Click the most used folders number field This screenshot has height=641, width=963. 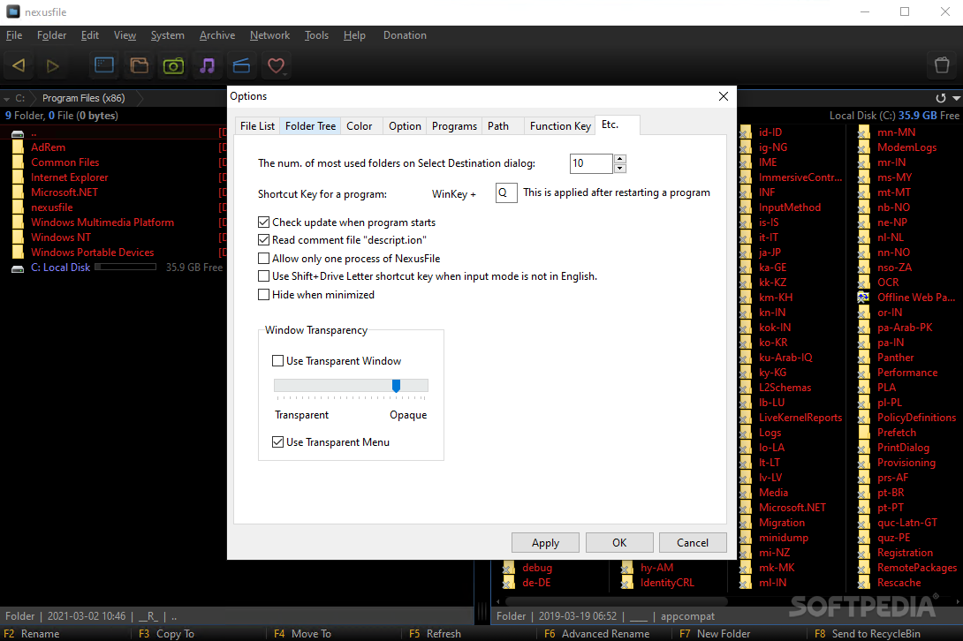point(591,163)
